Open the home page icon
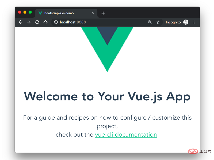This screenshot has height=160, width=214. 45,22
